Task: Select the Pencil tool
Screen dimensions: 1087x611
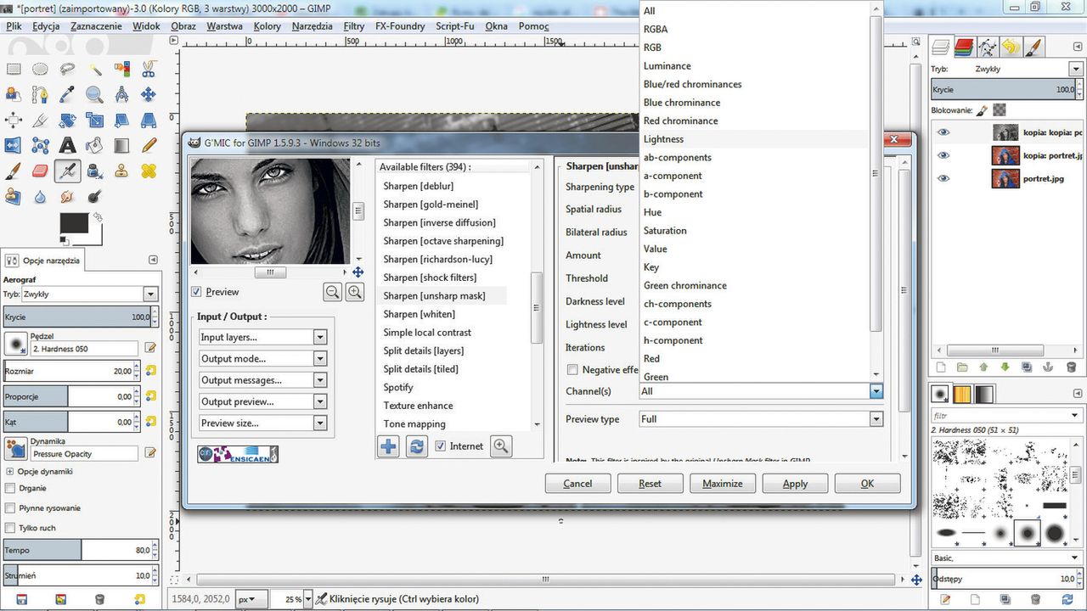Action: pos(149,145)
